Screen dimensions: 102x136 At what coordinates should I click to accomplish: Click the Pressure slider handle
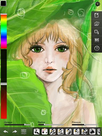(85, 125)
